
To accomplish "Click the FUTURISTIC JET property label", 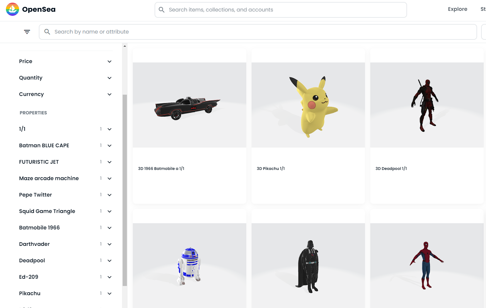I will click(x=39, y=162).
